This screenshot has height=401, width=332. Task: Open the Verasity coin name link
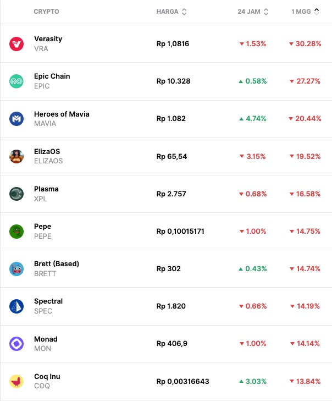[x=48, y=39]
